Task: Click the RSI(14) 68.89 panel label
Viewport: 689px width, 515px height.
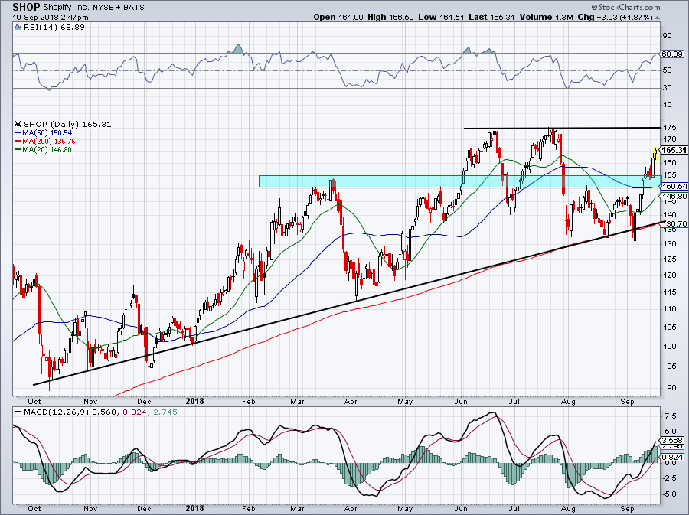Action: (54, 28)
